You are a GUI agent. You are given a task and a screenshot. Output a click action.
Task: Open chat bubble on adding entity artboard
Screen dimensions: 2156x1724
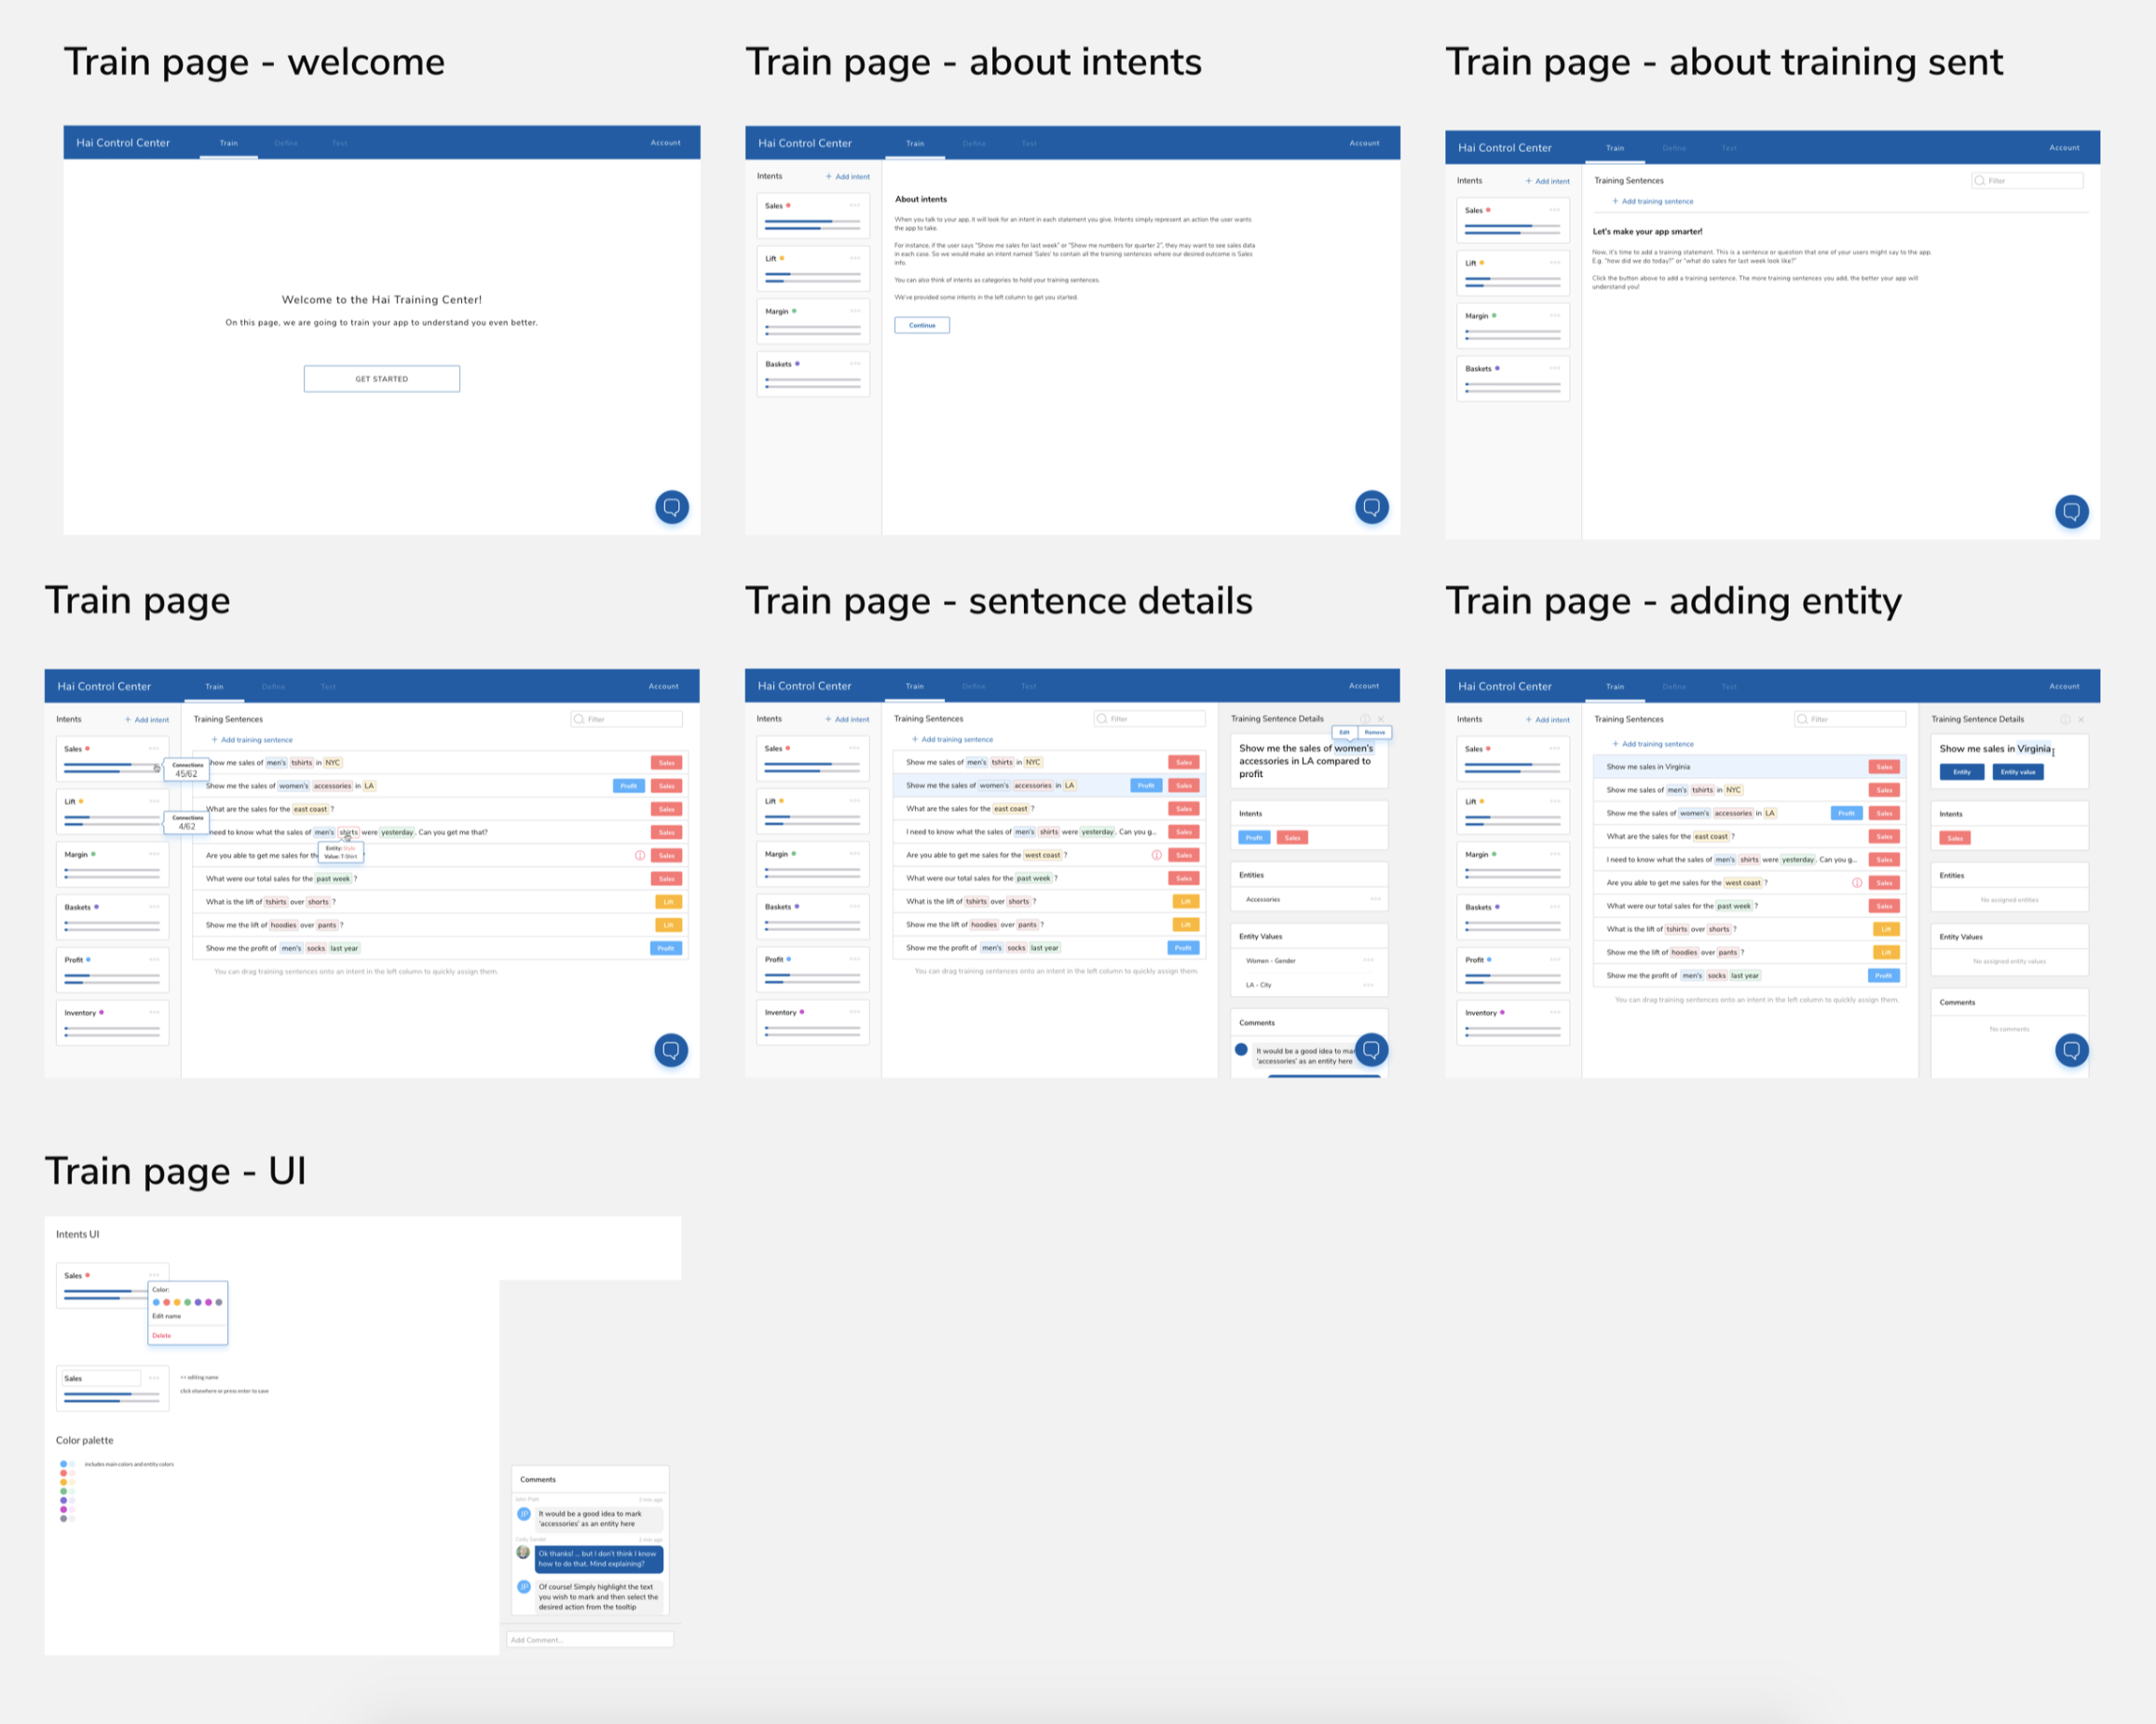point(2071,1050)
